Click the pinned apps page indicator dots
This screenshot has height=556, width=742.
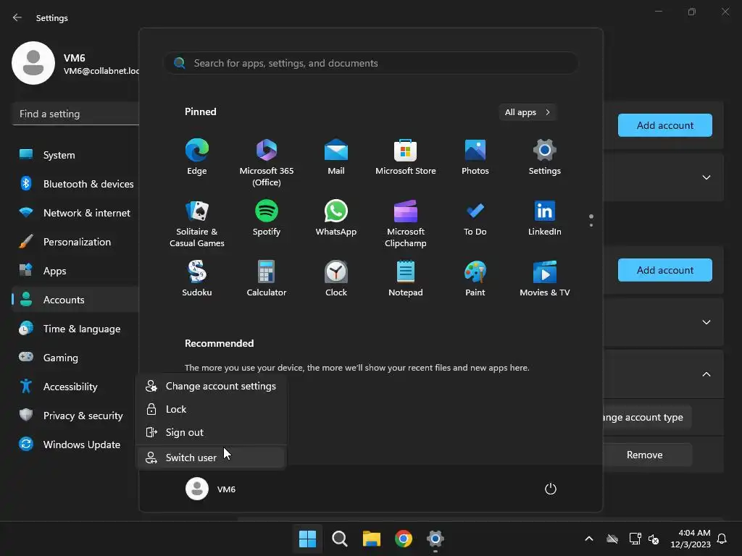(591, 220)
